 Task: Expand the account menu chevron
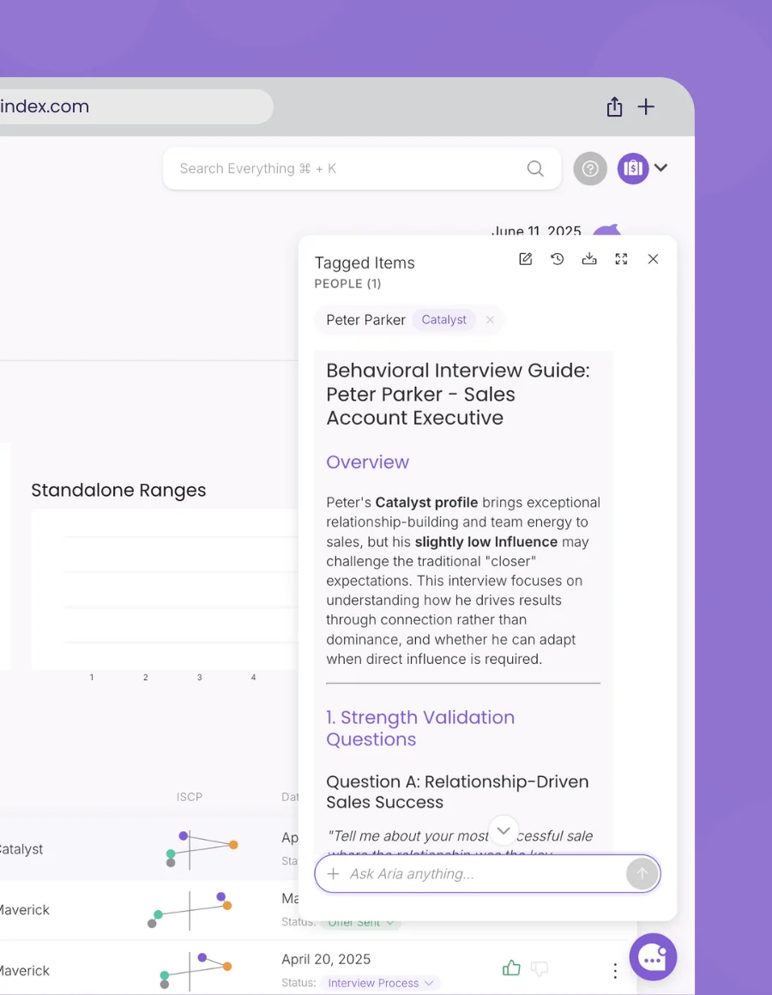pos(661,167)
